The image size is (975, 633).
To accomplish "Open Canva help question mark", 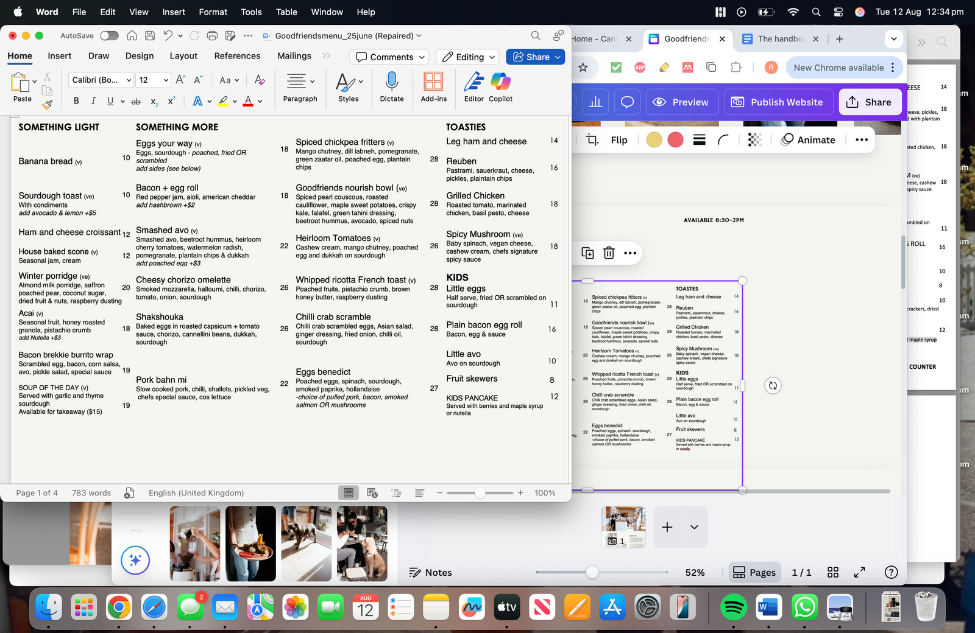I will [891, 572].
